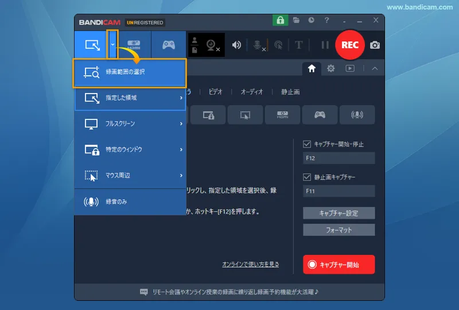Click the F12 hotkey field

tap(339, 158)
